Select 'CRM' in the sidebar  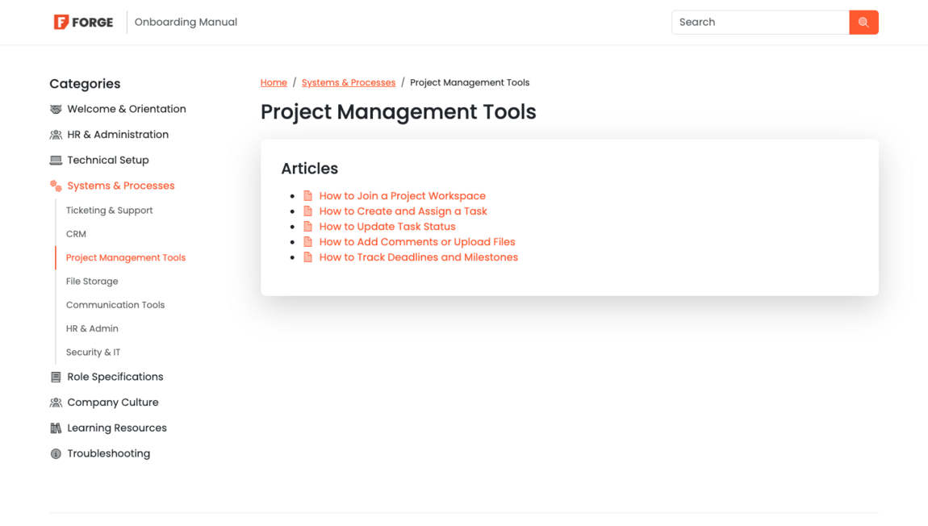pyautogui.click(x=76, y=234)
